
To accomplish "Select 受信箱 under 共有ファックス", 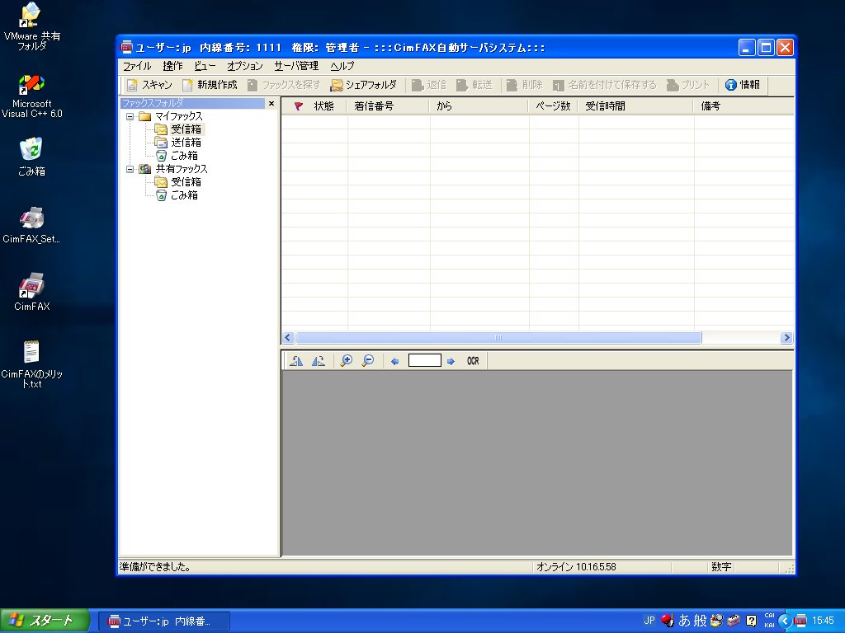I will tap(186, 182).
